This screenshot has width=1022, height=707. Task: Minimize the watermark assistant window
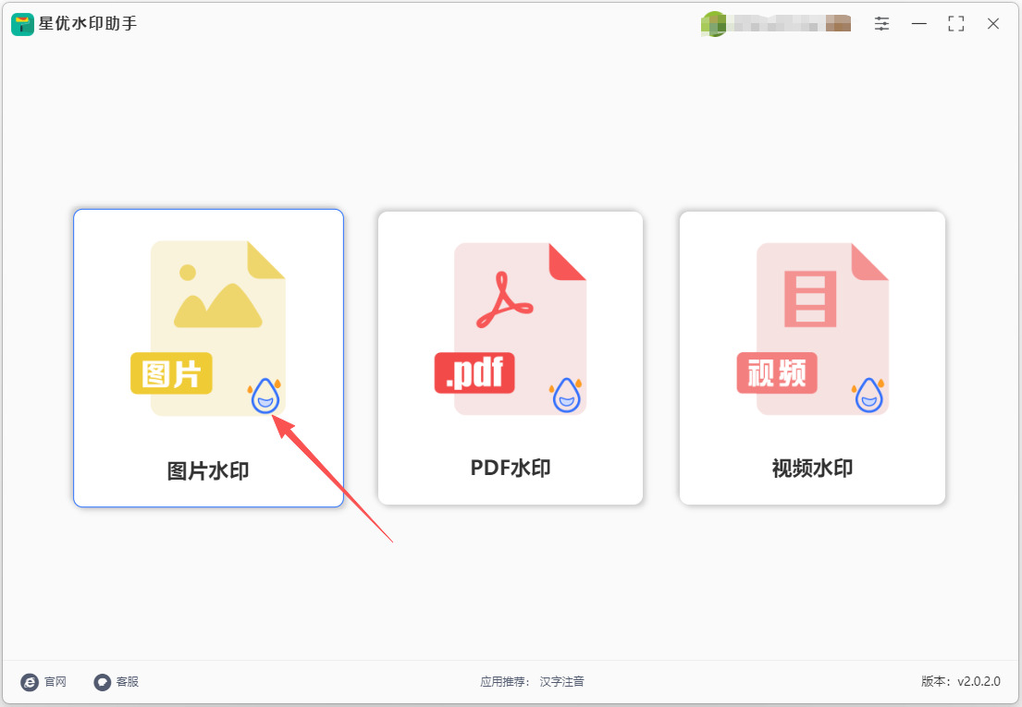[919, 24]
